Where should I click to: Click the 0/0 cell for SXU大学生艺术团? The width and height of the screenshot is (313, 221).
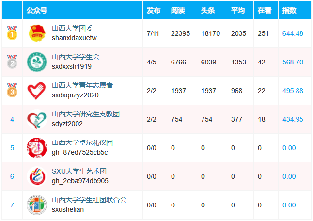click(152, 176)
